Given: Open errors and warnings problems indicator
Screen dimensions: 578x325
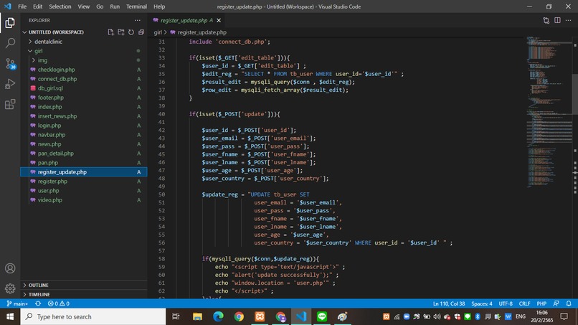Looking at the screenshot, I should (59, 303).
